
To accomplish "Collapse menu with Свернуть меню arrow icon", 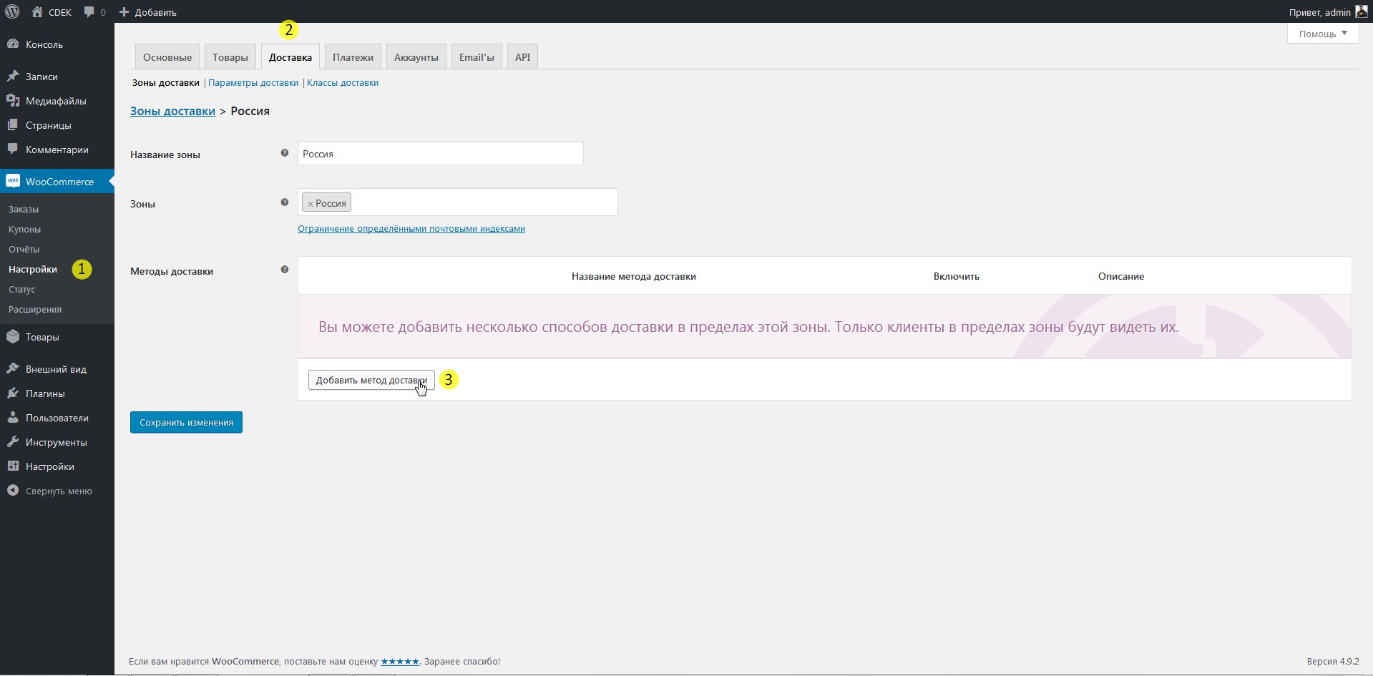I will (x=13, y=490).
